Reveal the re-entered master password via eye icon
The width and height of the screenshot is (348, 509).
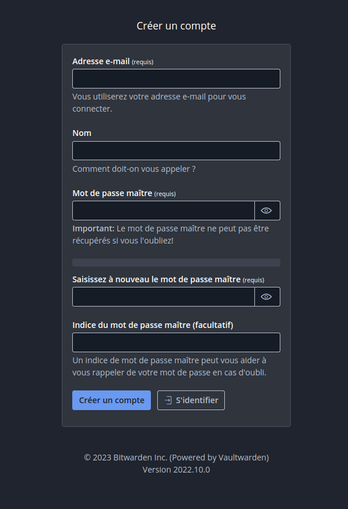(267, 297)
